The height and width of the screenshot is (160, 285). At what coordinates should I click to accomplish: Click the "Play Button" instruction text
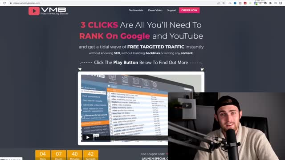(x=126, y=63)
